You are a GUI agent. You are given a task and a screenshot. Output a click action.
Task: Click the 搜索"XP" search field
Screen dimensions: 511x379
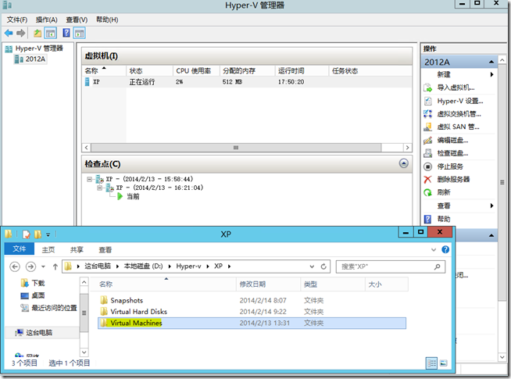[391, 266]
